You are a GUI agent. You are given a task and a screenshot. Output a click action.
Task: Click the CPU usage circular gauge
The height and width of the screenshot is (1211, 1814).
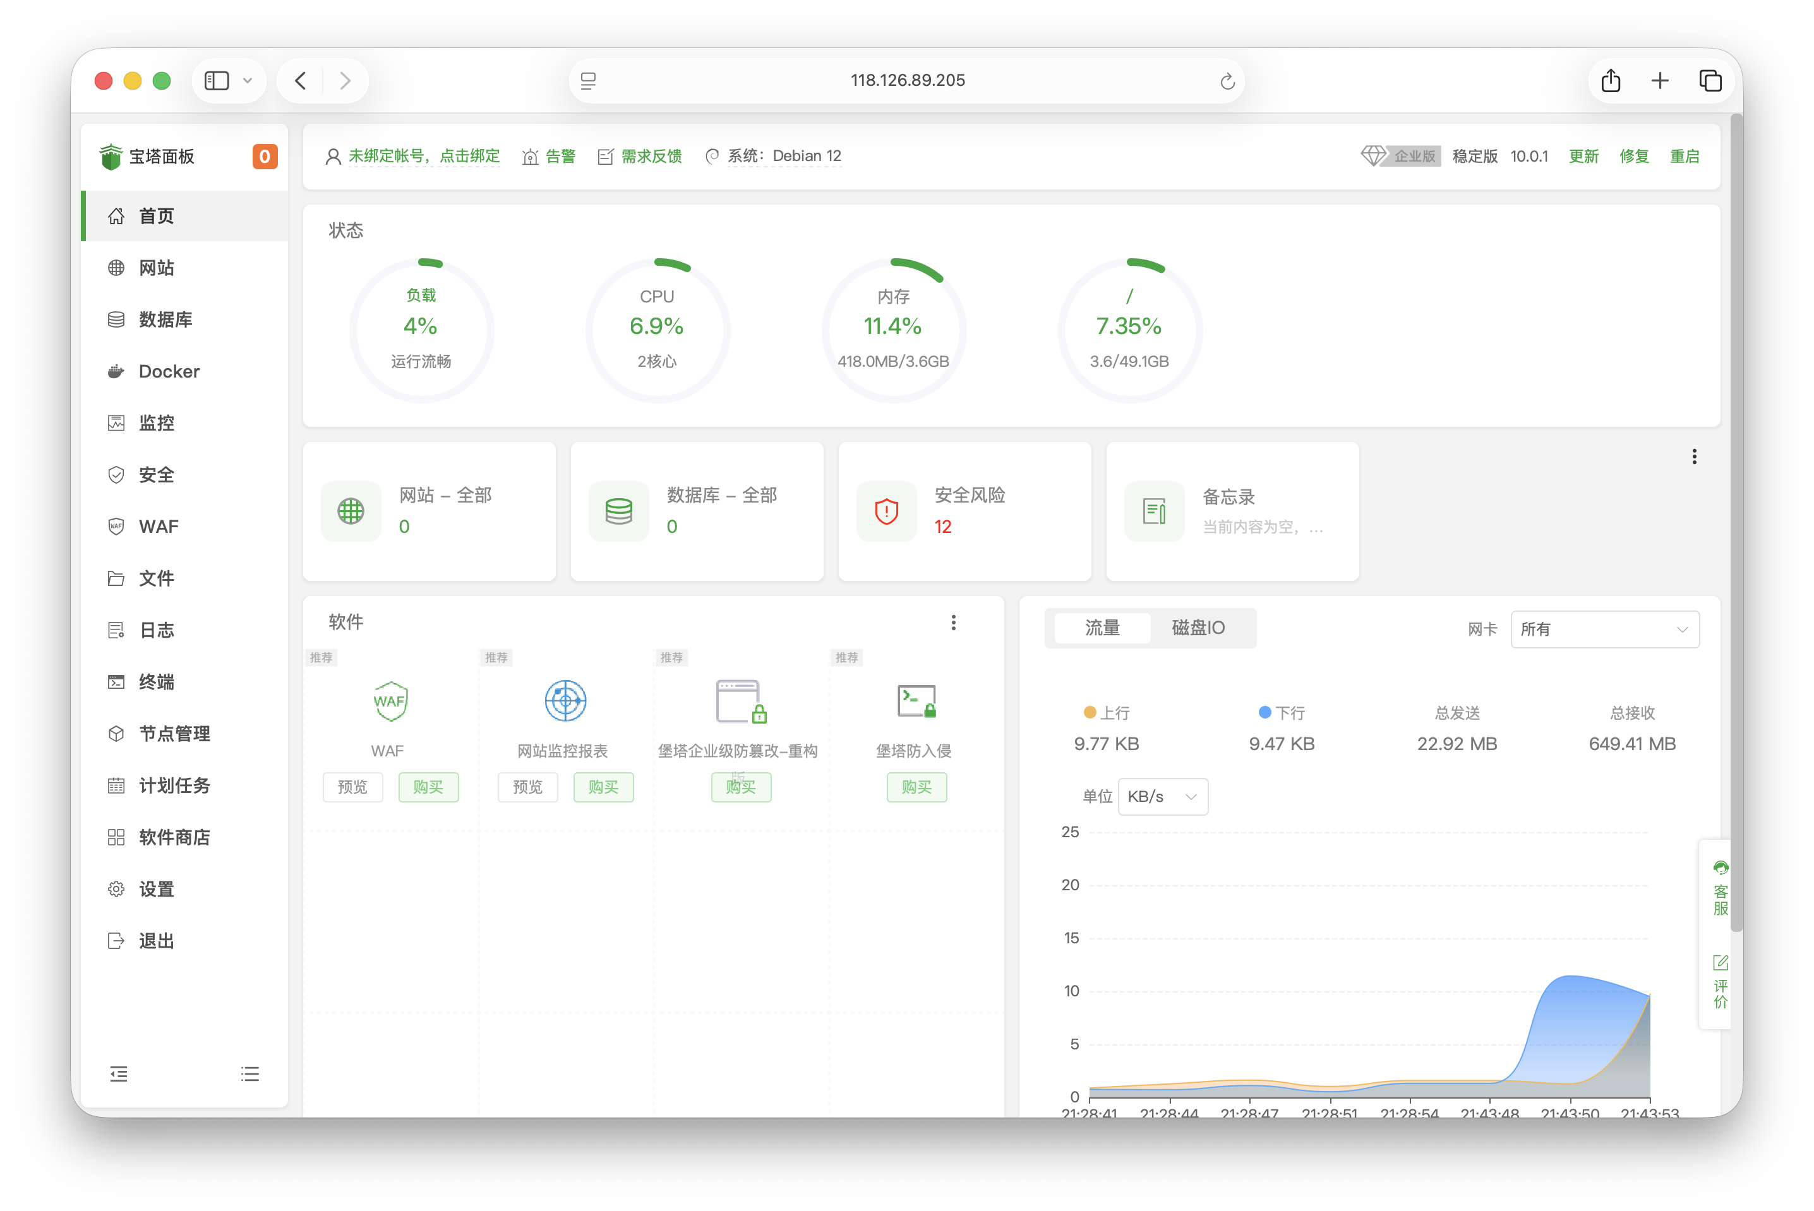657,330
